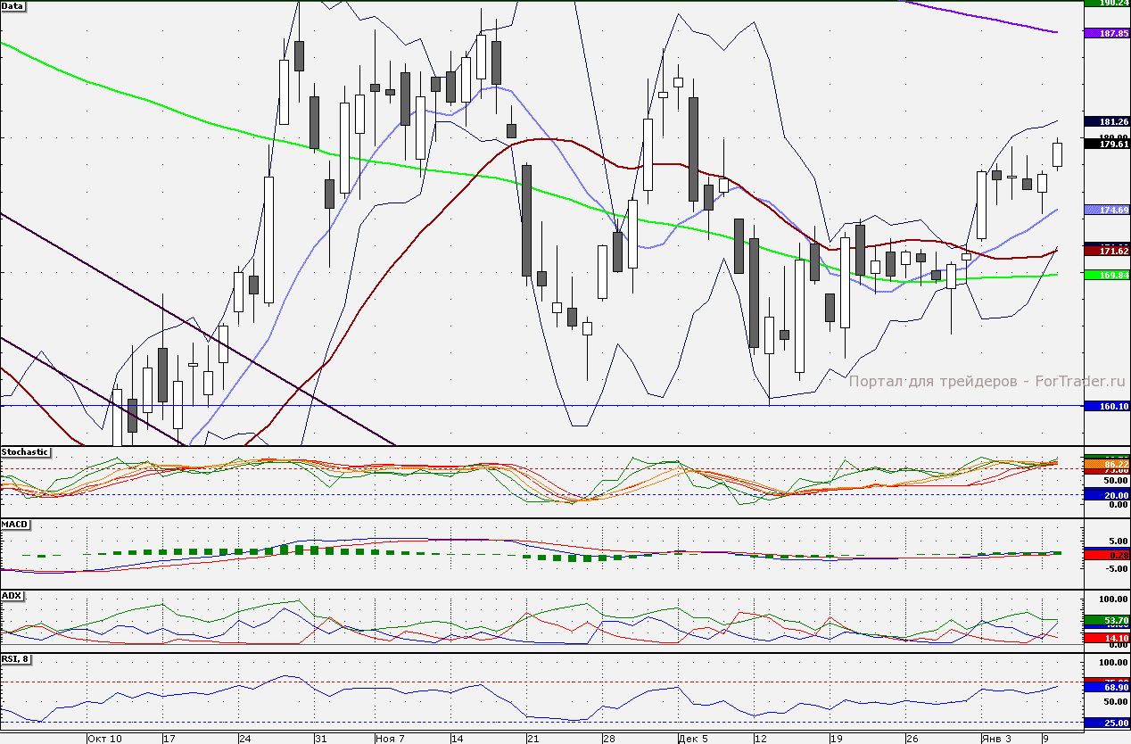Open the RSI, 8 panel label

(x=18, y=658)
